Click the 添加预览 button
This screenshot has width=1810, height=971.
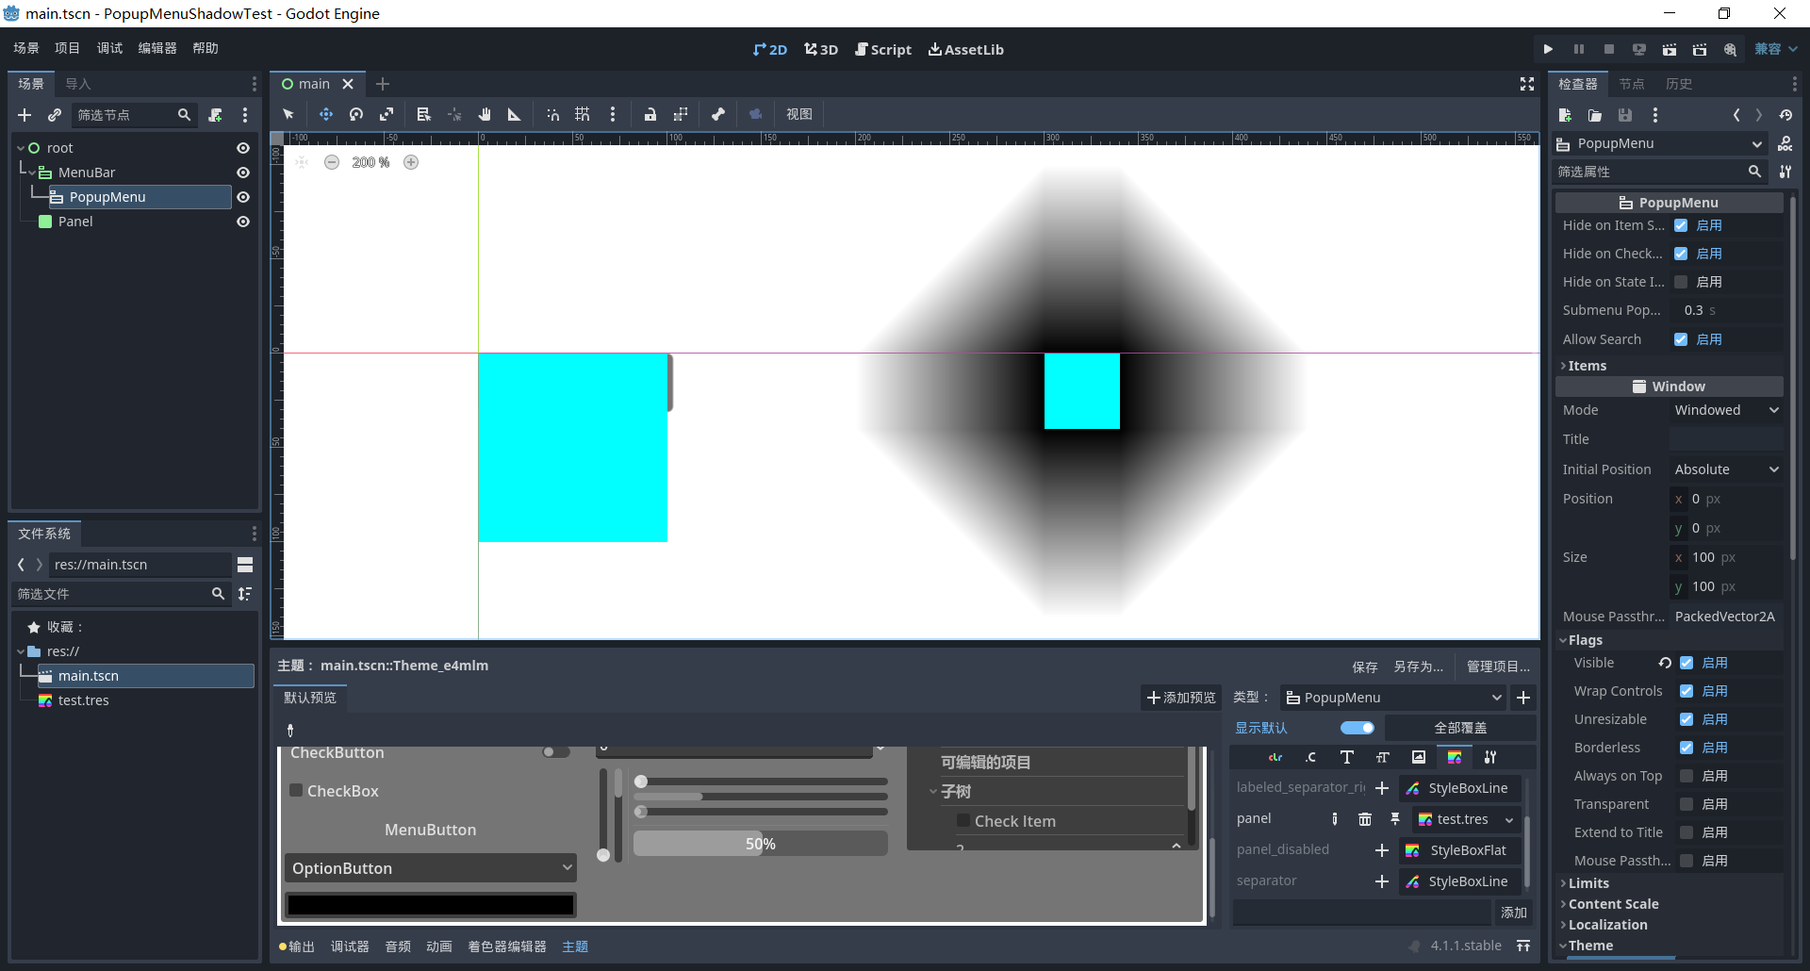[1181, 698]
